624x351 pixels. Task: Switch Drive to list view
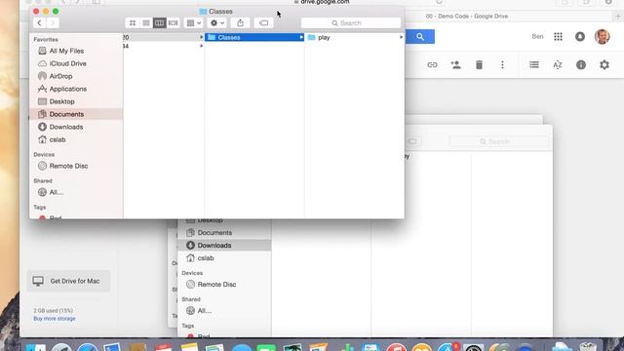pos(534,65)
